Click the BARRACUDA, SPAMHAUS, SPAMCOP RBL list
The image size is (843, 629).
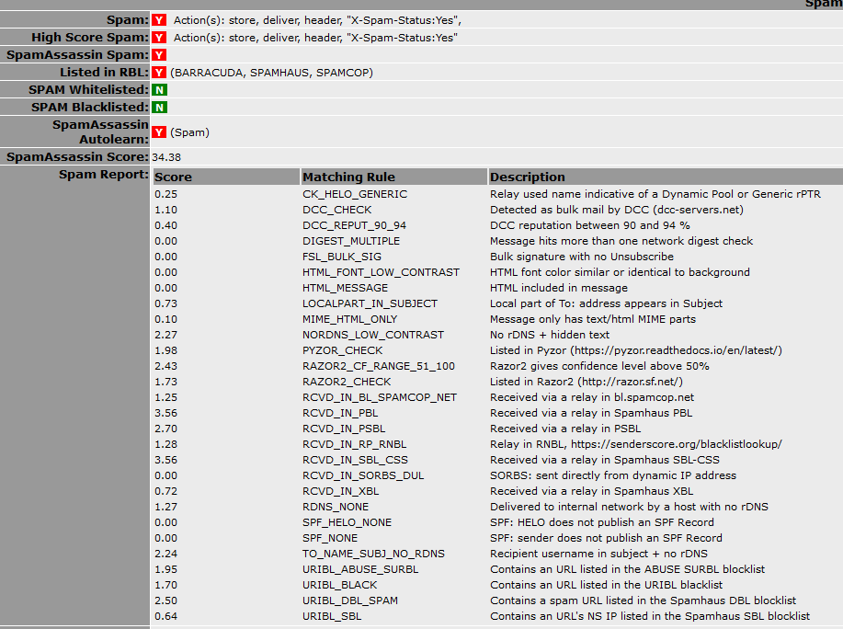click(x=271, y=73)
